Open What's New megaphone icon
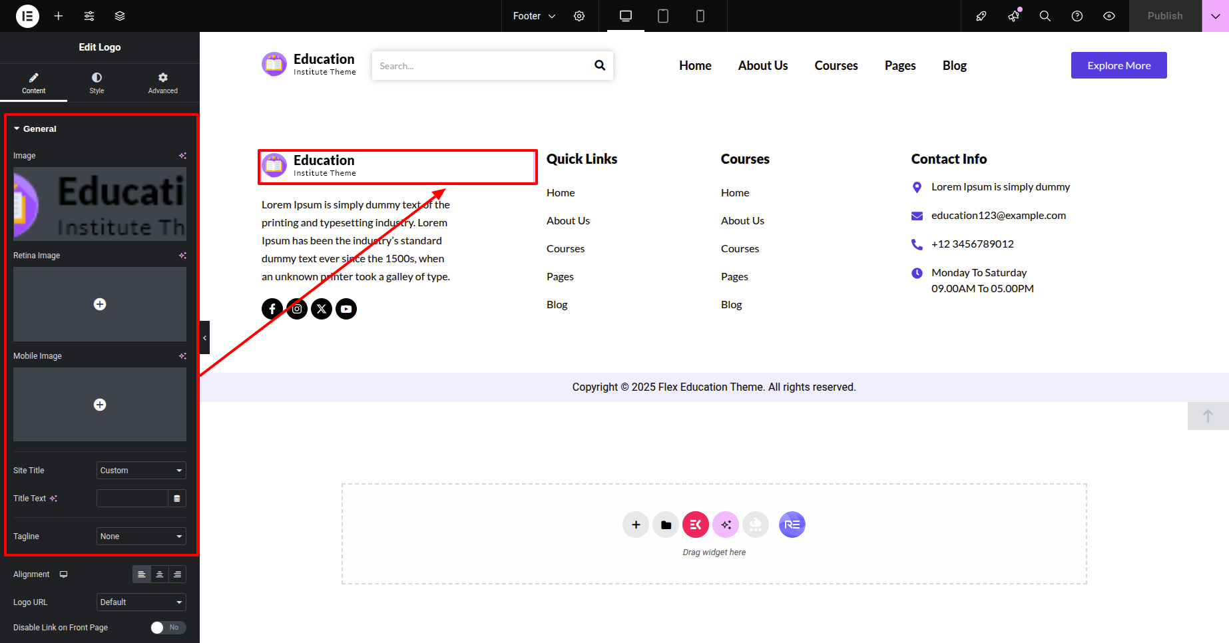The height and width of the screenshot is (643, 1229). [x=1013, y=16]
